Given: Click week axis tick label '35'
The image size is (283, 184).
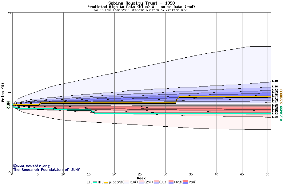Looking at the screenshot, I should [191, 174].
